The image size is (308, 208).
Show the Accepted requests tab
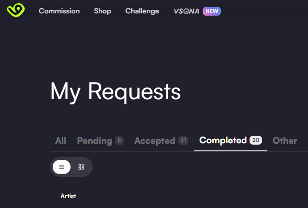coord(154,141)
